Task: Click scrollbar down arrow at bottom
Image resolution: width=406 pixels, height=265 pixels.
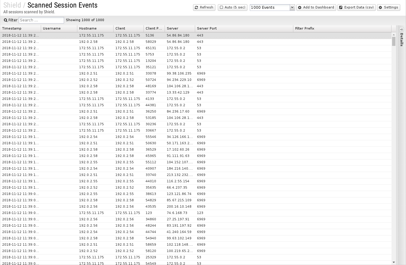Action: [x=394, y=262]
